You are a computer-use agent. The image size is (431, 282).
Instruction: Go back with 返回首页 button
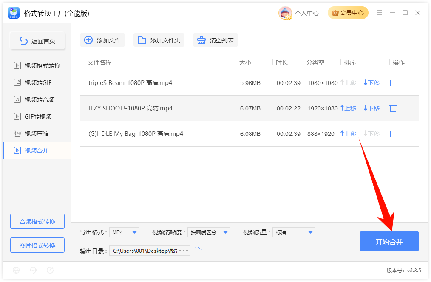click(37, 41)
